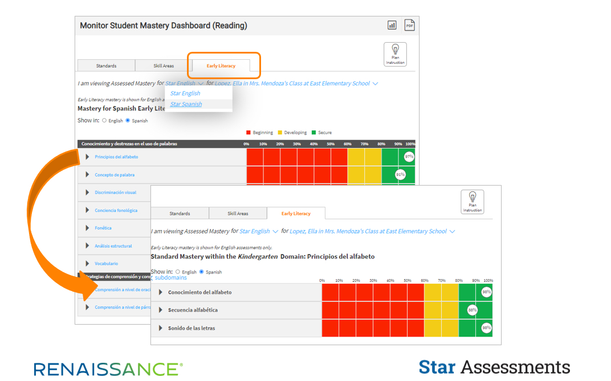Viewport: 611px width, 381px height.
Task: Click the yellow Developing legend swatch
Action: tap(280, 132)
